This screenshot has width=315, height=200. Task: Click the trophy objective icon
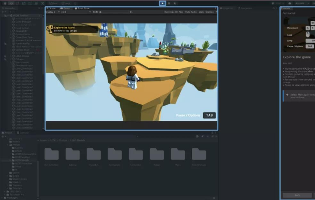pos(50,29)
